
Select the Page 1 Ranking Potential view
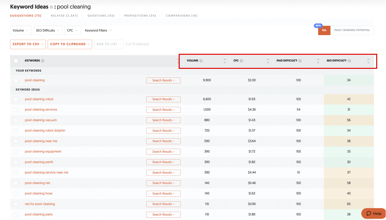pos(352,30)
